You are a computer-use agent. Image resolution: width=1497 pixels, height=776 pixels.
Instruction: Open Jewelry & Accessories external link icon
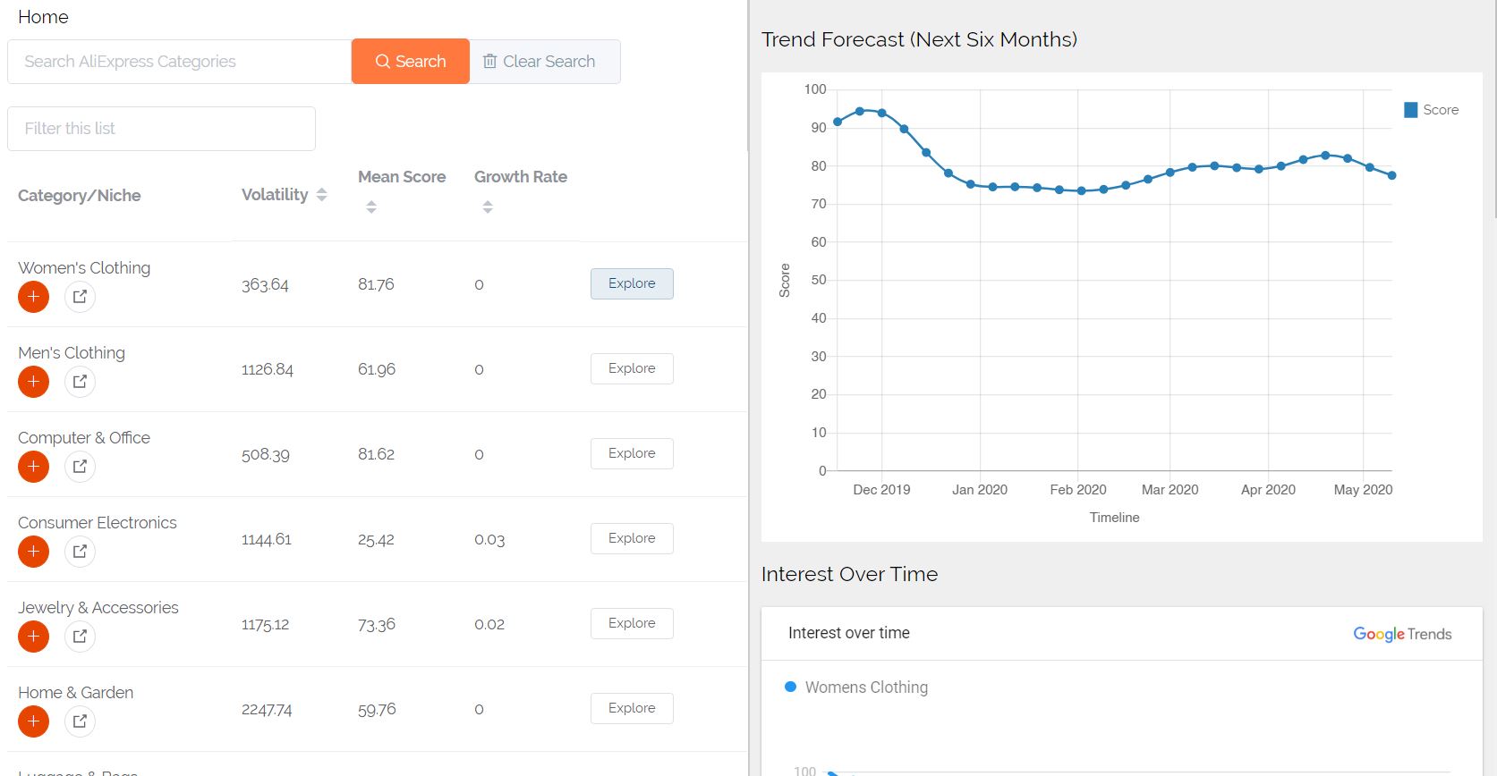point(80,637)
